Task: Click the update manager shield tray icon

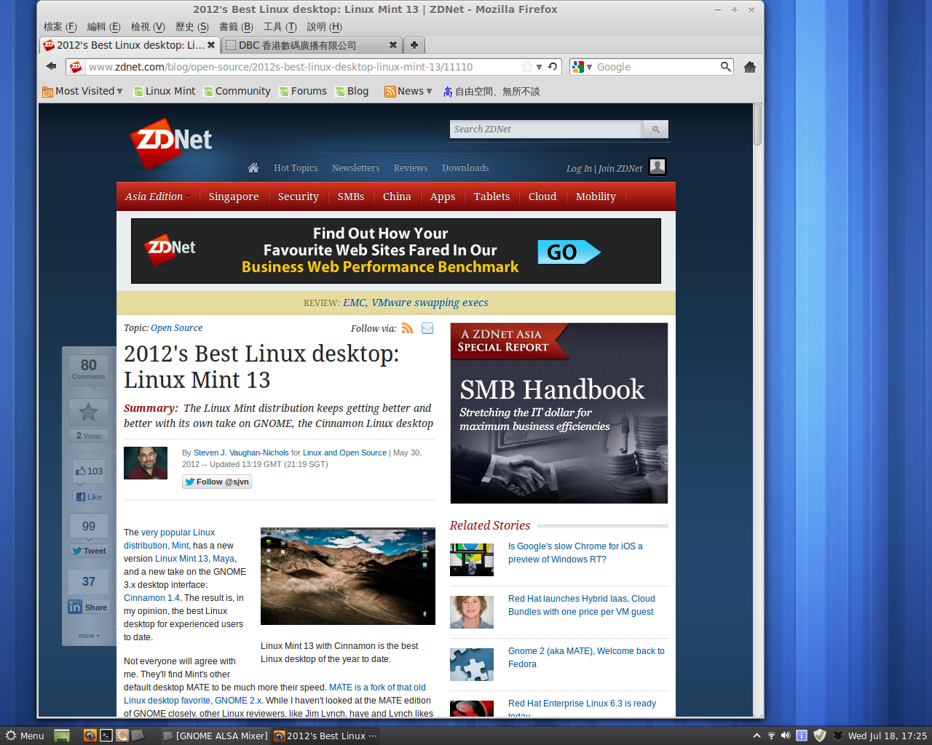Action: pyautogui.click(x=819, y=736)
